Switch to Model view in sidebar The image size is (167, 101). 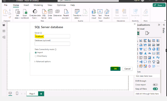[x=4, y=37]
